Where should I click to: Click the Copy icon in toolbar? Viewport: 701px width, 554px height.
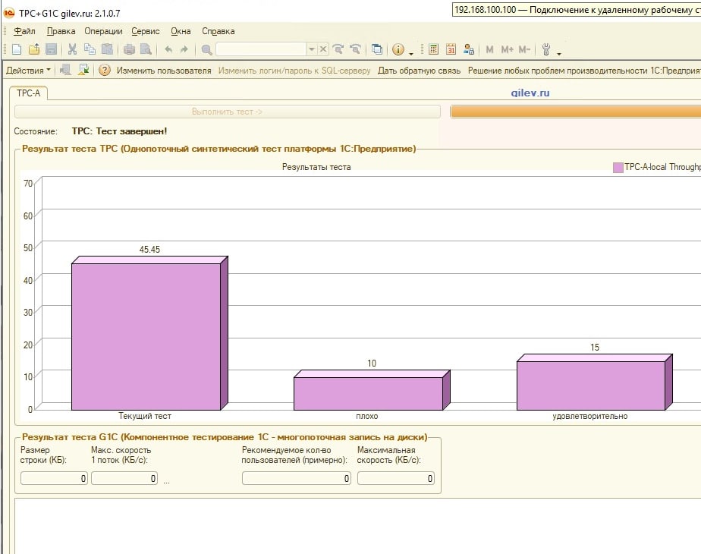click(x=90, y=49)
